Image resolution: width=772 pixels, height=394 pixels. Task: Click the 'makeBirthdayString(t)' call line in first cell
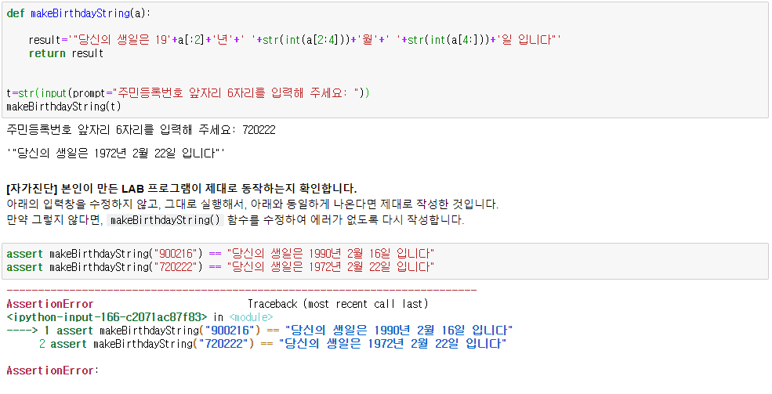[63, 107]
